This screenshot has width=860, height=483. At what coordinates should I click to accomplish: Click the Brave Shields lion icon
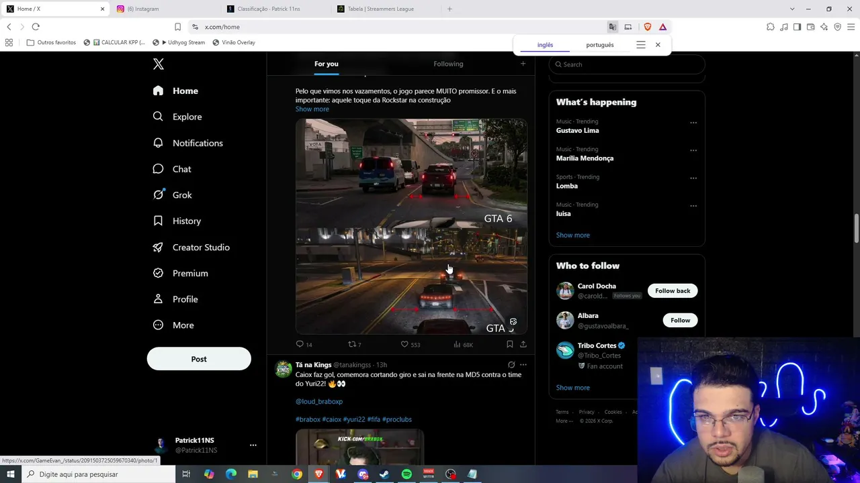[648, 27]
